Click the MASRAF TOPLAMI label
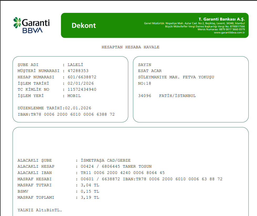Screen dimensions: 257x216 (36, 198)
